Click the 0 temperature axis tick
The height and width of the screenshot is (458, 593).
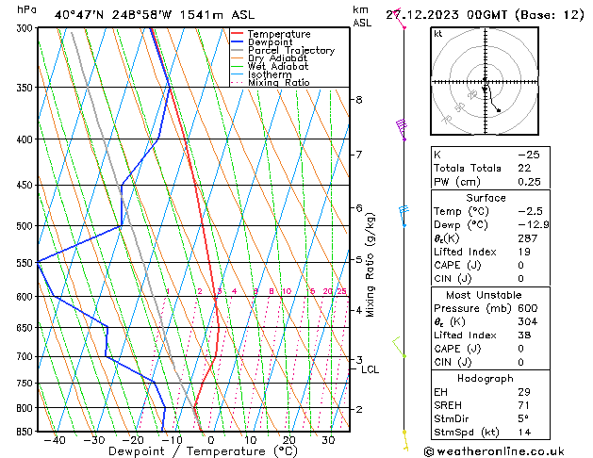point(211,440)
